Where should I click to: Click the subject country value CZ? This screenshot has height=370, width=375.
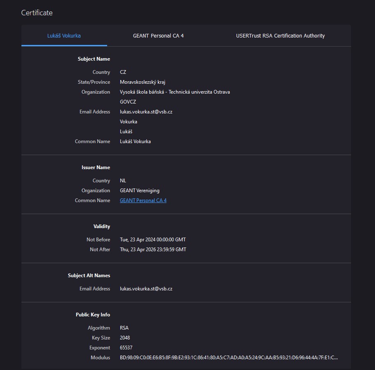123,72
